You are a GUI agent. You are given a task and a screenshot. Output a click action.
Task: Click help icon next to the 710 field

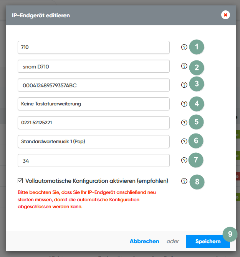(184, 47)
